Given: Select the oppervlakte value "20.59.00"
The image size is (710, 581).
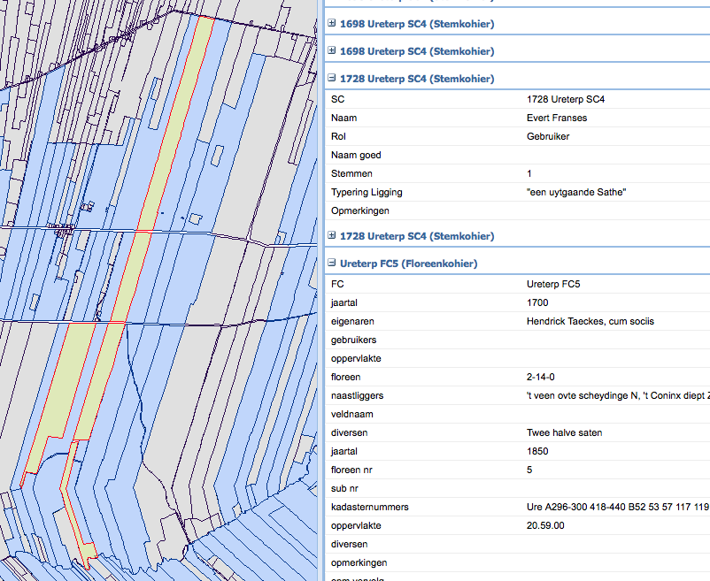Looking at the screenshot, I should [x=545, y=526].
